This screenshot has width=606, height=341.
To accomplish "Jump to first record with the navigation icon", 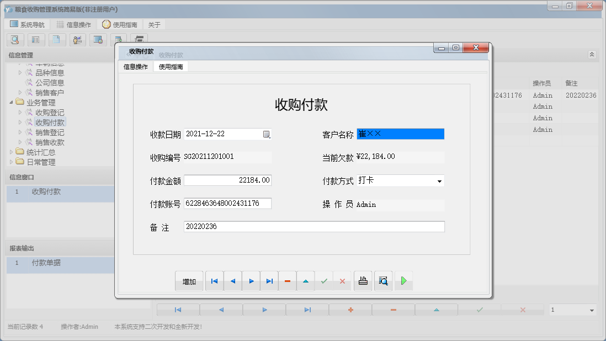I will coord(214,281).
